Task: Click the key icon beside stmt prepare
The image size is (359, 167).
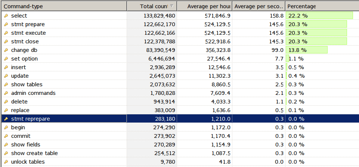Action: pos(6,24)
